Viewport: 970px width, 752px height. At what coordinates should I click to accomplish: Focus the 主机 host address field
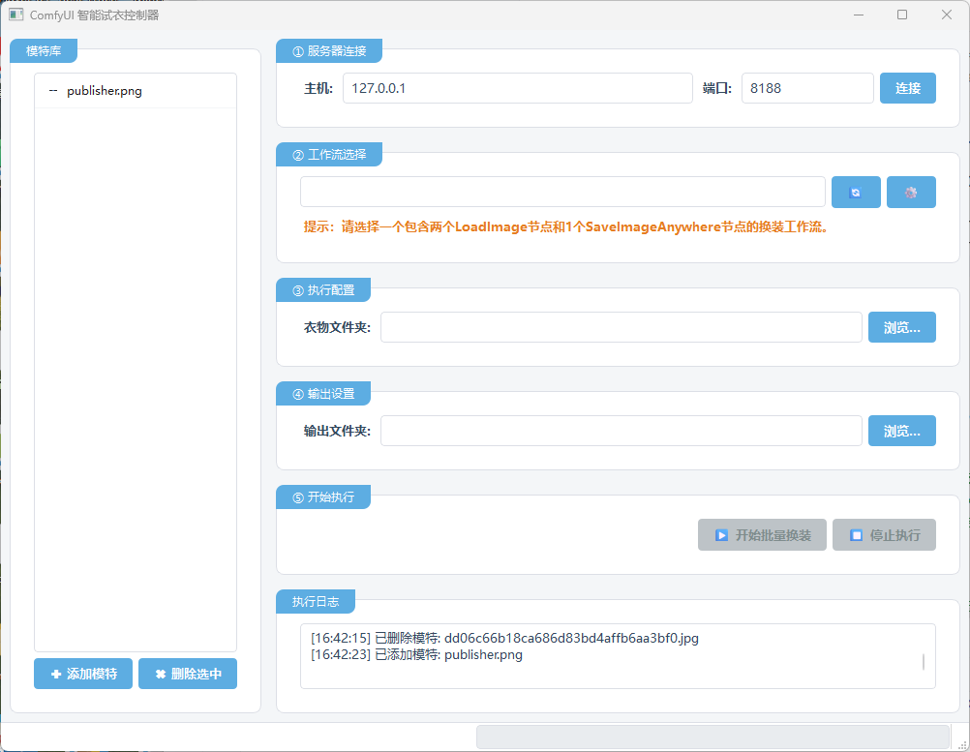pos(517,88)
